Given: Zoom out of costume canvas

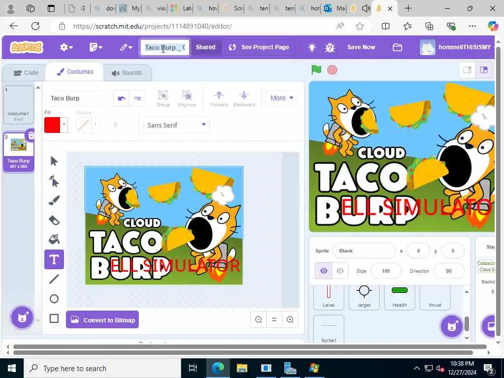Looking at the screenshot, I should (258, 320).
